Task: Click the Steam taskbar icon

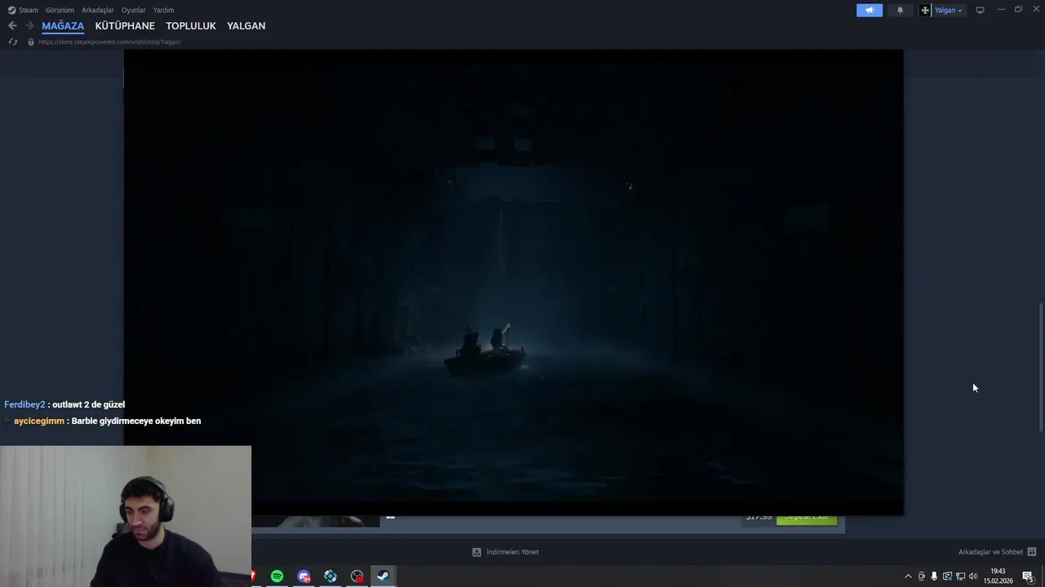Action: (x=383, y=576)
